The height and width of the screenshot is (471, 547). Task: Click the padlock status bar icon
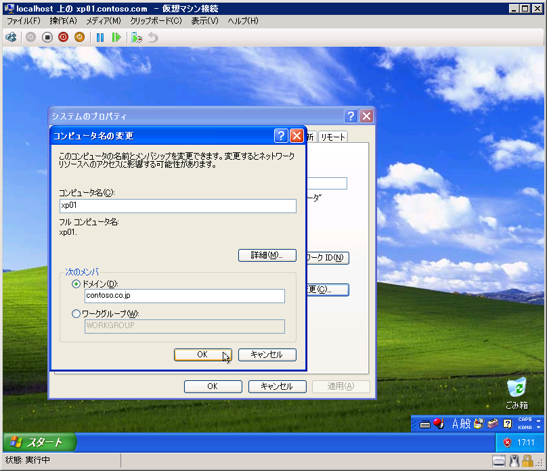(x=527, y=461)
